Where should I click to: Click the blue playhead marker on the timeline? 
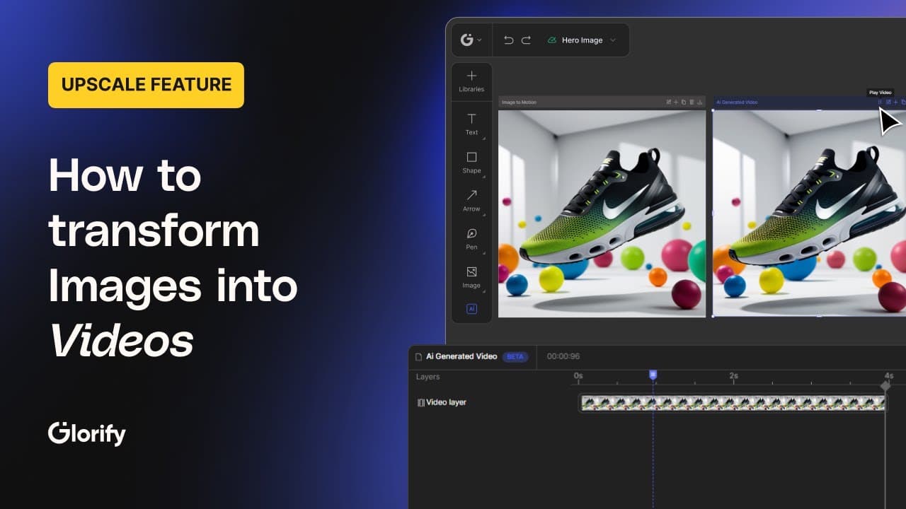(x=653, y=375)
